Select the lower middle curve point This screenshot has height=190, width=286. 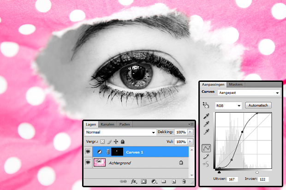click(x=232, y=160)
